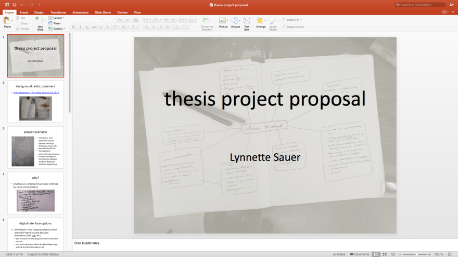
Task: Click the Save icon in title bar
Action: [x=15, y=5]
